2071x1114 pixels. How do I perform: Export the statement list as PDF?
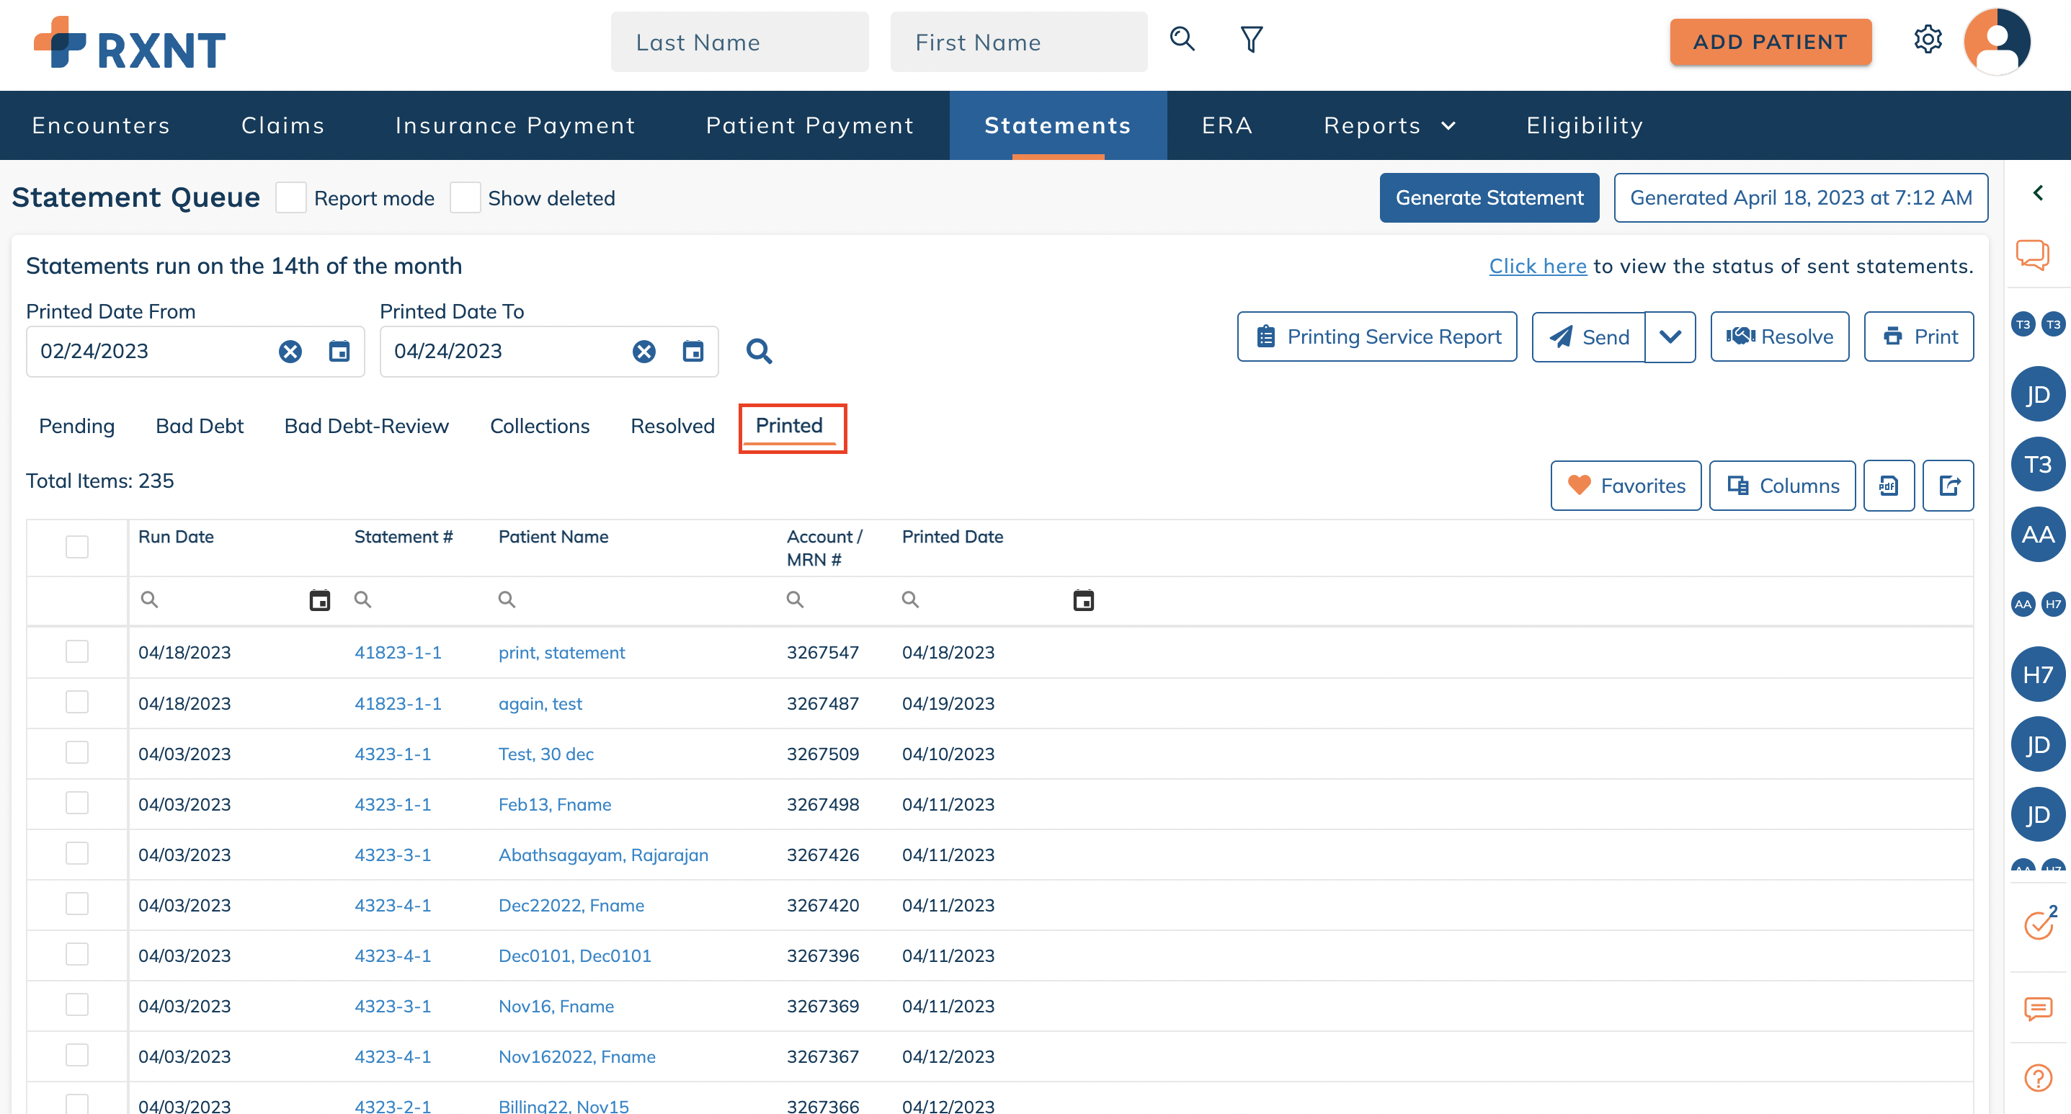click(x=1889, y=486)
